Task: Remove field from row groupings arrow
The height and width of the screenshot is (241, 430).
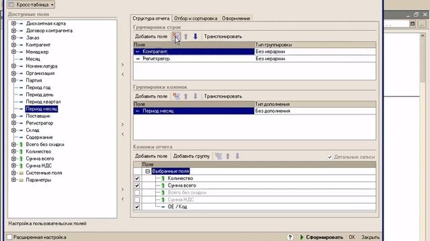Action: (x=122, y=74)
